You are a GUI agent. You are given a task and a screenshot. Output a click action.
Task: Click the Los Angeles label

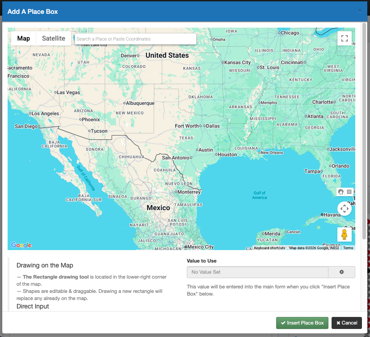click(x=45, y=113)
